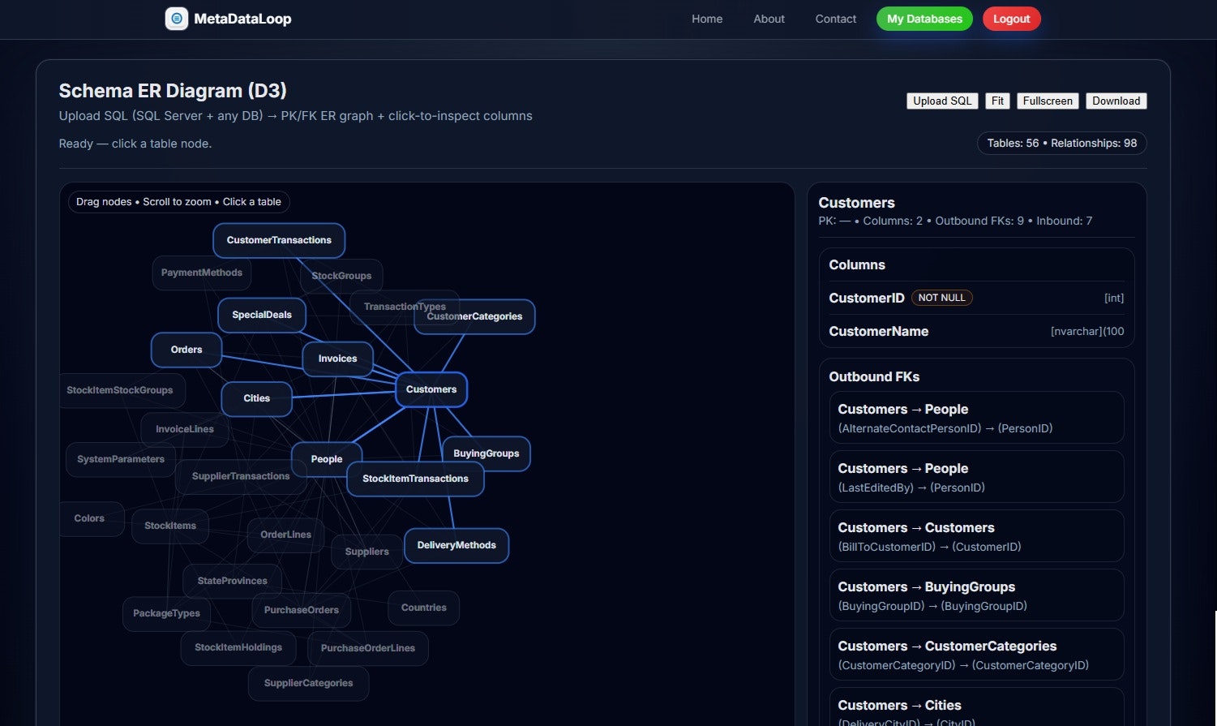Open the Home menu item
1217x726 pixels.
pyautogui.click(x=707, y=19)
